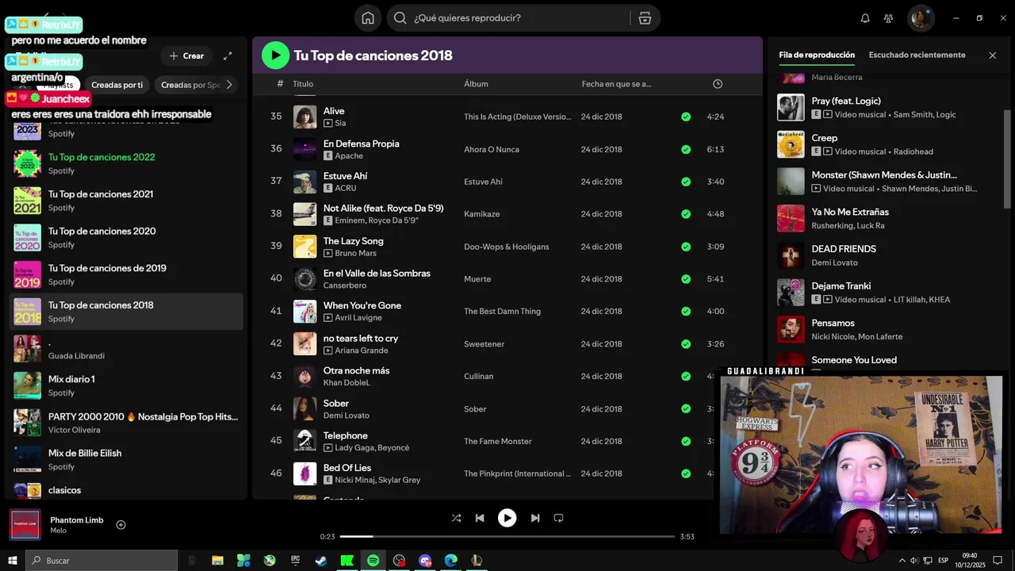Open Mix diario 1 playlist

click(126, 385)
